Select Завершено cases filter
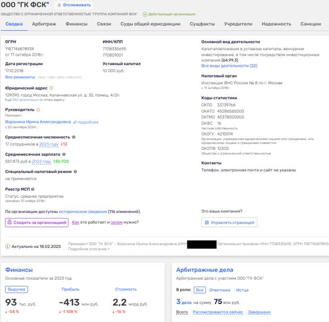 coord(259,312)
